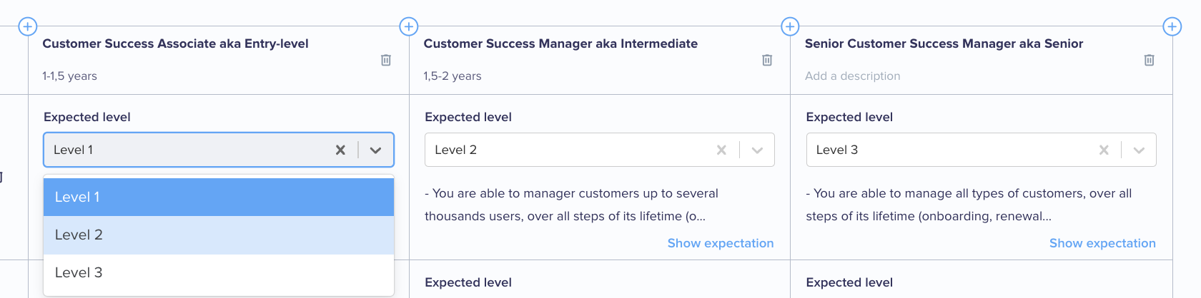Delete the Customer Success Manager Intermediate column
The height and width of the screenshot is (298, 1201).
(x=767, y=61)
